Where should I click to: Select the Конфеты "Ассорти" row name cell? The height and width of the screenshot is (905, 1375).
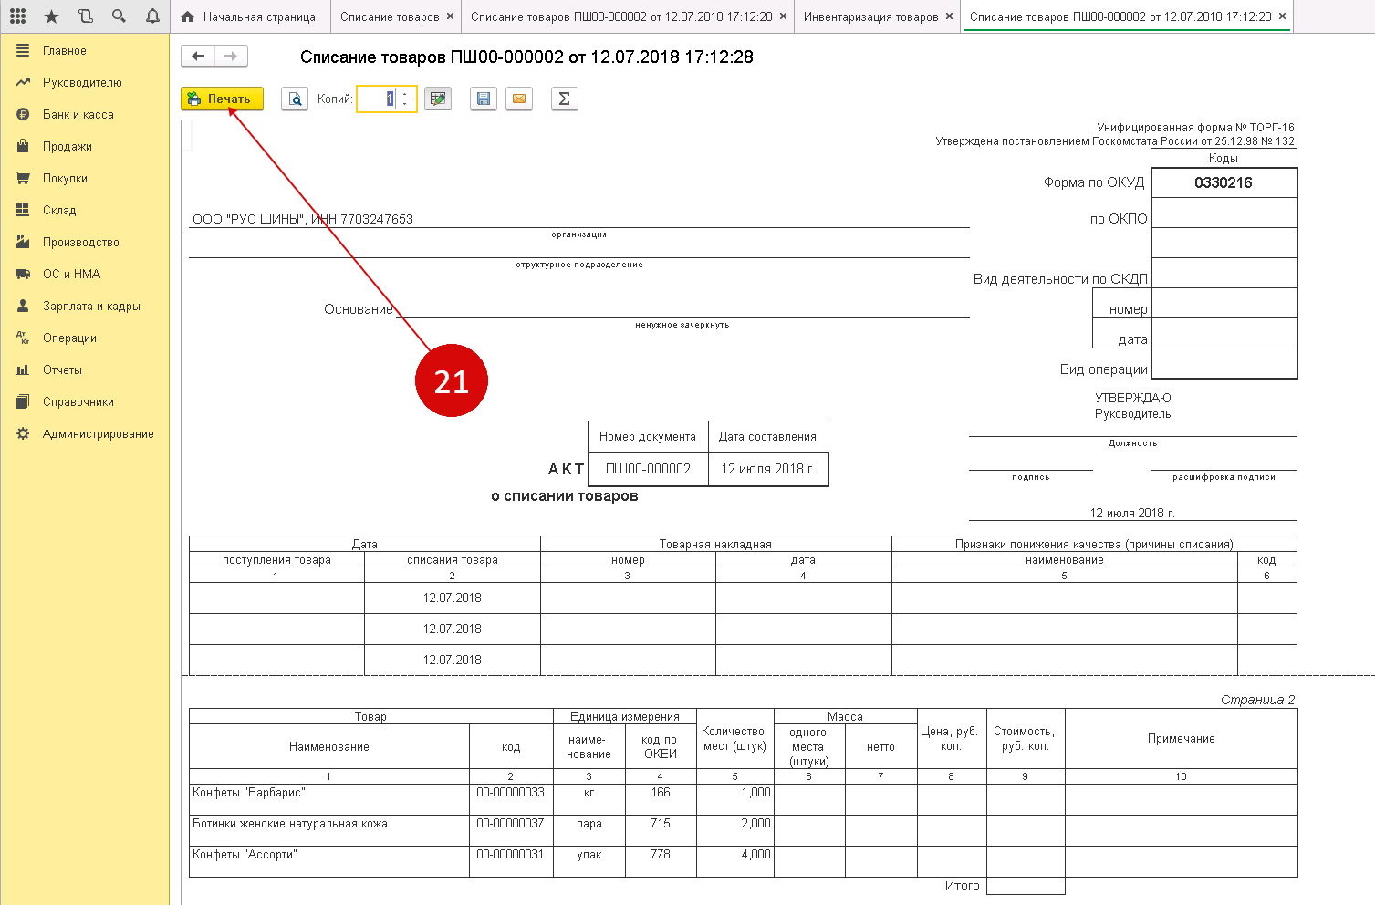coord(329,861)
